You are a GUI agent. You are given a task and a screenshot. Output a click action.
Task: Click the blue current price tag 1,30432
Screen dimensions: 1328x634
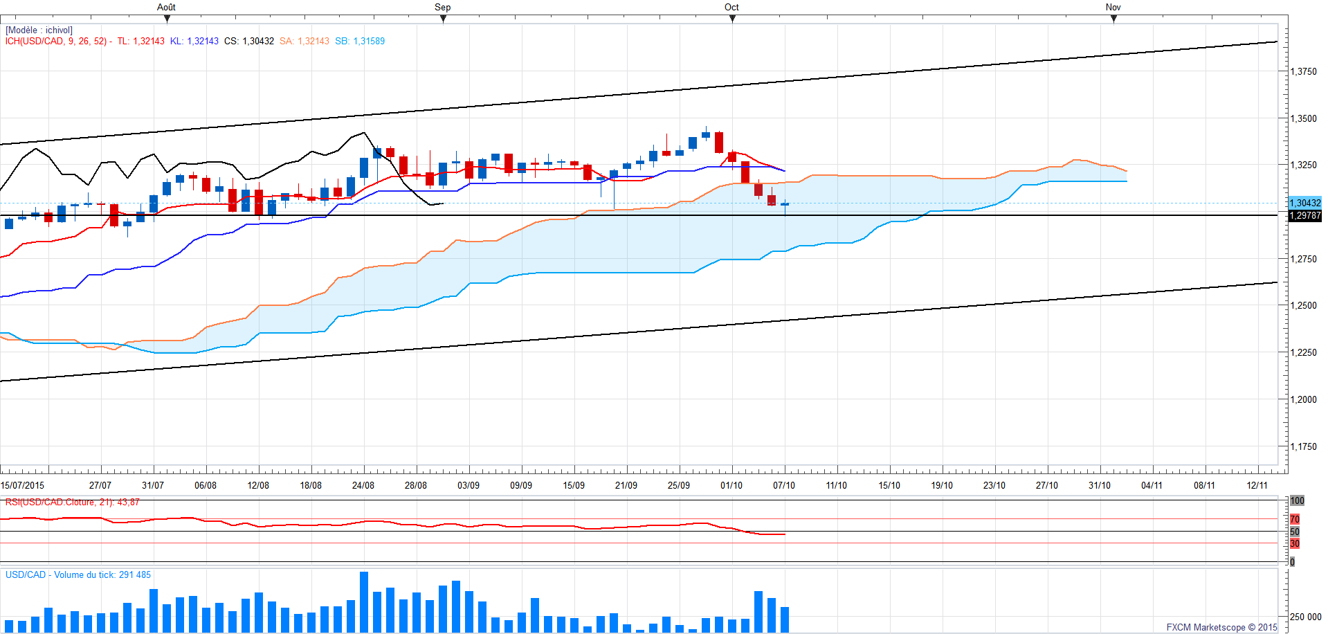coord(1304,203)
